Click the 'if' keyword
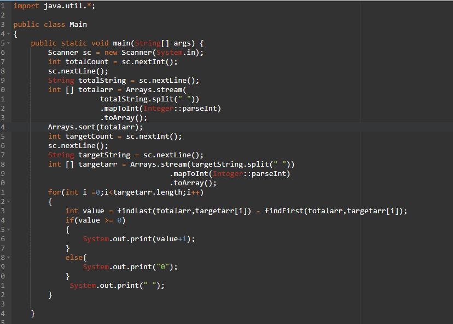453x324 pixels. pos(69,220)
